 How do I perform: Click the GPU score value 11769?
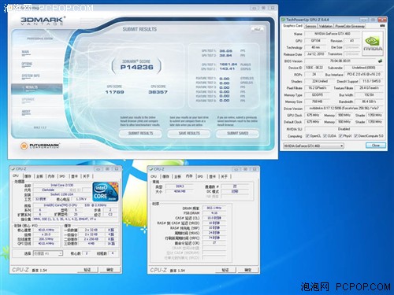(x=114, y=92)
